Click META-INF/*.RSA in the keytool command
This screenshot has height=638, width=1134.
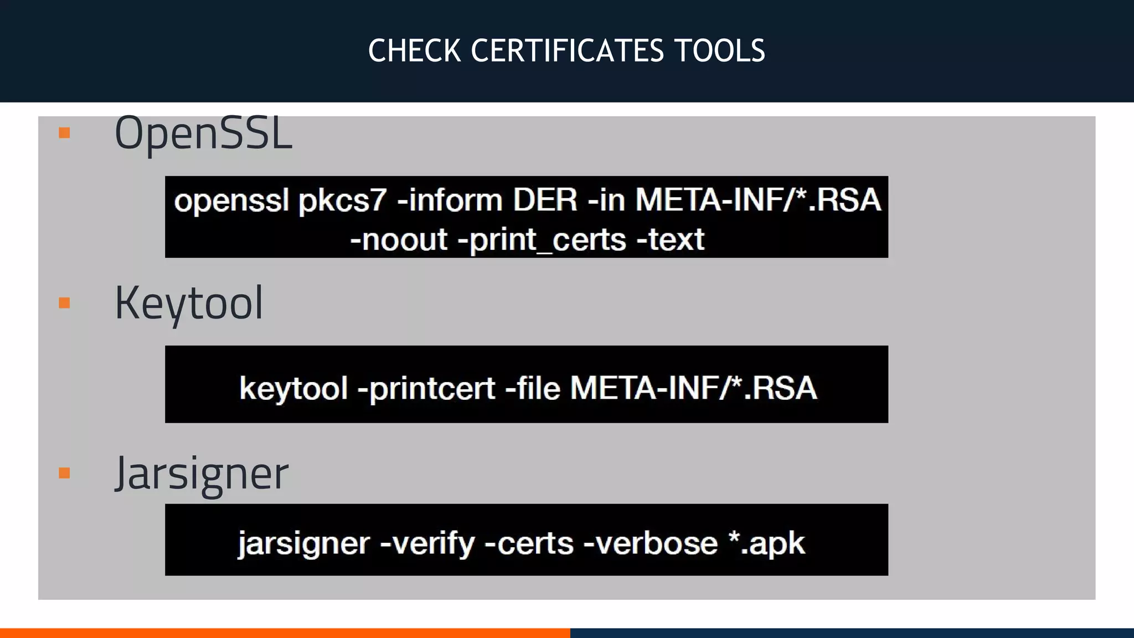coord(693,388)
